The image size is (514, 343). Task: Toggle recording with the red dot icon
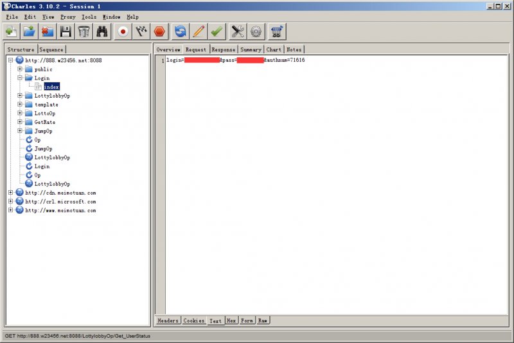pyautogui.click(x=123, y=31)
